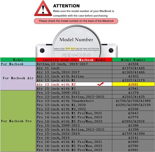Click model number A1502/A1425
The image size is (155, 152).
[x=133, y=97]
